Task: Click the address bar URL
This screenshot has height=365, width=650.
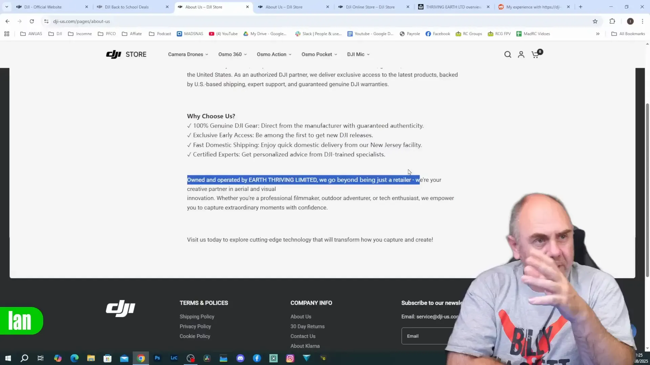Action: (82, 21)
